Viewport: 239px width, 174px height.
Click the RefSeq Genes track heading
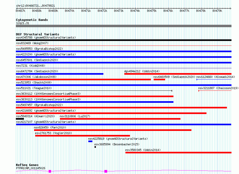click(x=27, y=165)
